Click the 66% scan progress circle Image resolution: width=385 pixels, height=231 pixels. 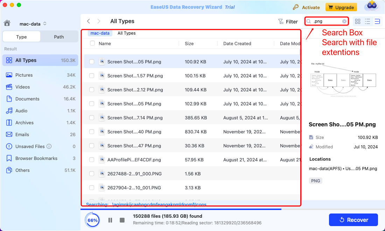coord(92,220)
